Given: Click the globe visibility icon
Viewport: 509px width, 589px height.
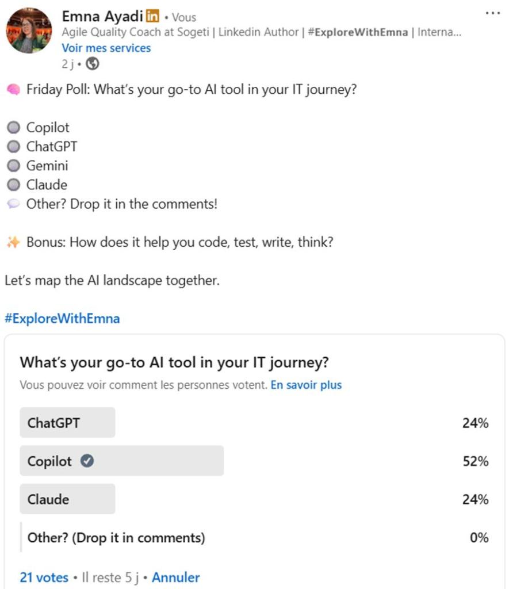Looking at the screenshot, I should [x=92, y=64].
